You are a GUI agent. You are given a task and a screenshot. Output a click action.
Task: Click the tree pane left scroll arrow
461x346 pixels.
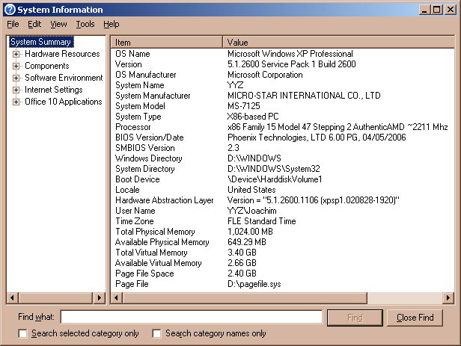point(12,298)
